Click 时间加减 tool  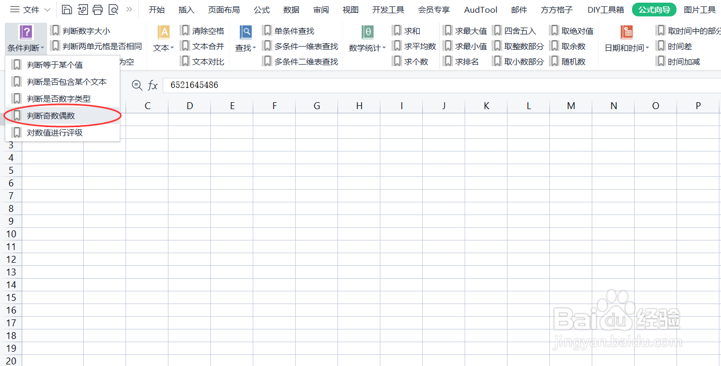678,61
